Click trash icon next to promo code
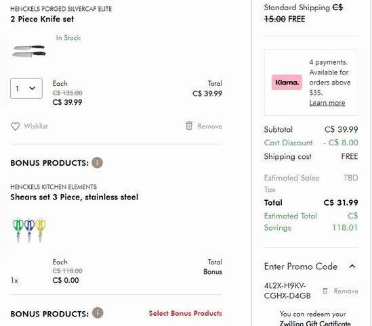372x326 pixels. [325, 291]
